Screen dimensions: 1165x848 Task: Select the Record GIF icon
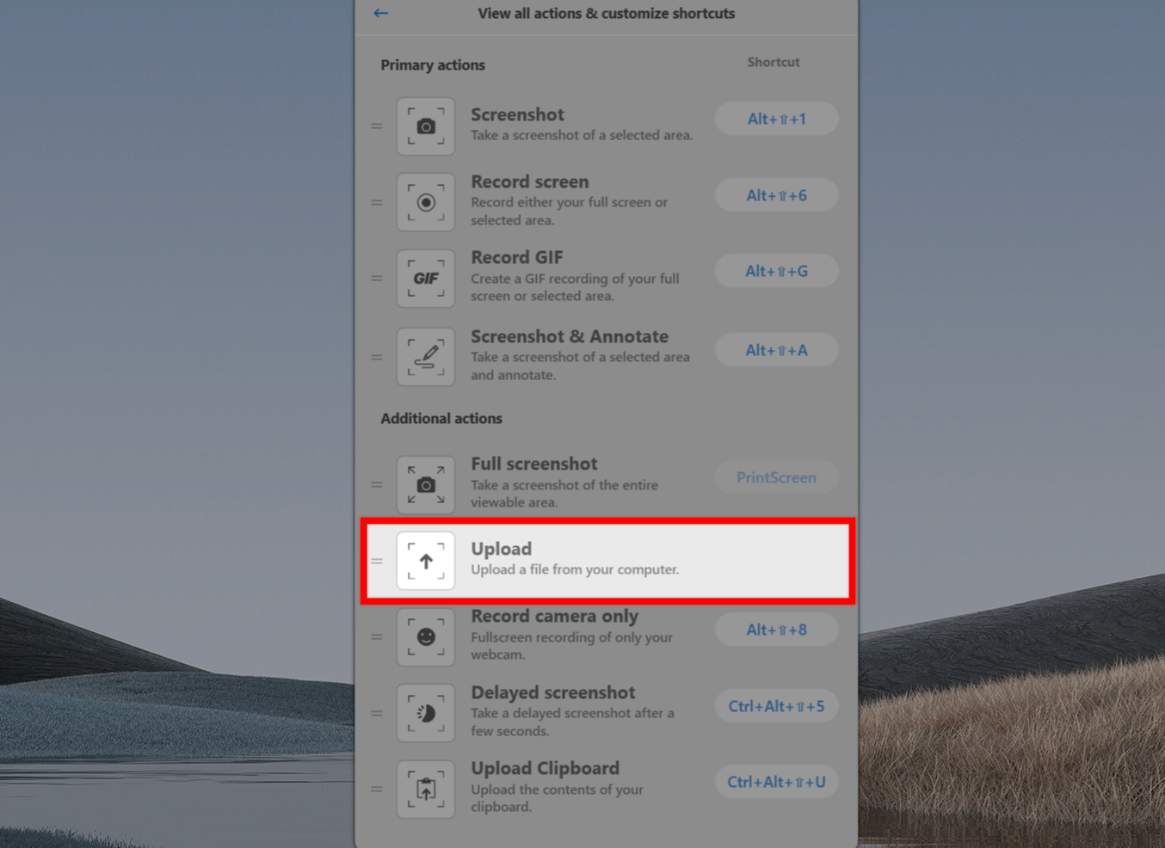pyautogui.click(x=426, y=279)
